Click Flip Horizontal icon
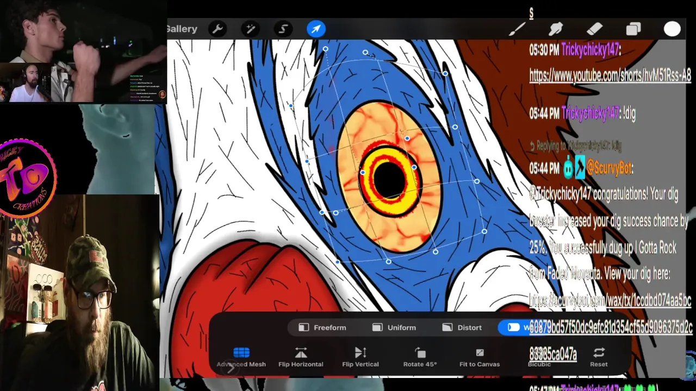Image resolution: width=696 pixels, height=391 pixels. 301,353
